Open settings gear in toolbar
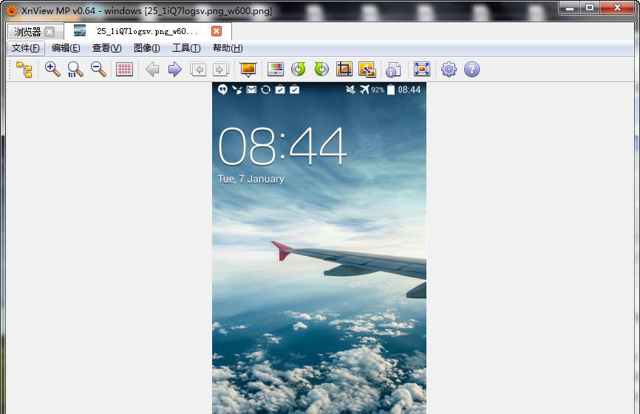This screenshot has height=414, width=640. point(449,69)
